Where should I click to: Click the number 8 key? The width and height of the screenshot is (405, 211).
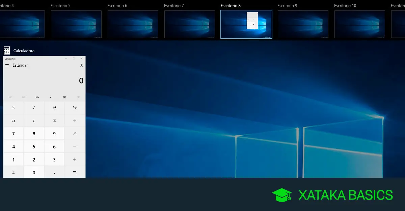tap(34, 134)
